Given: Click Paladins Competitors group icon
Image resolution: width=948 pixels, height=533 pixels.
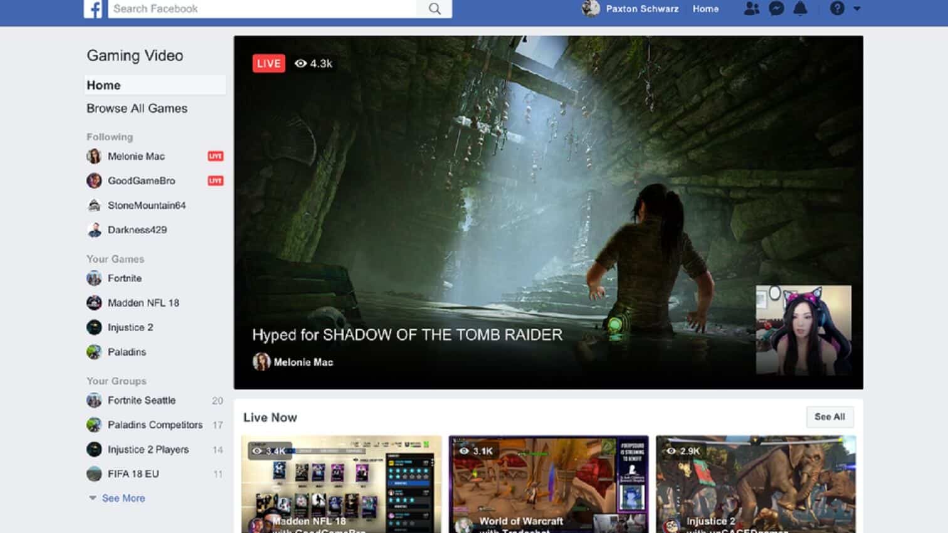Looking at the screenshot, I should click(x=94, y=425).
